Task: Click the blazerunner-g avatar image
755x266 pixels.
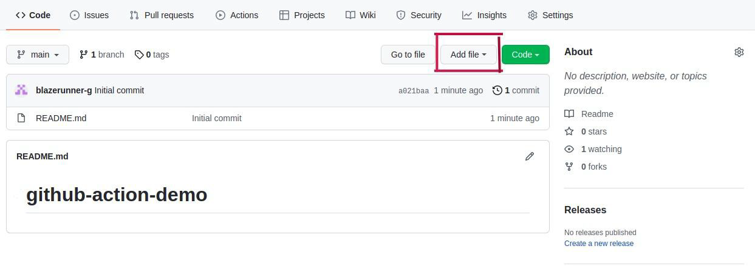Action: 21,90
